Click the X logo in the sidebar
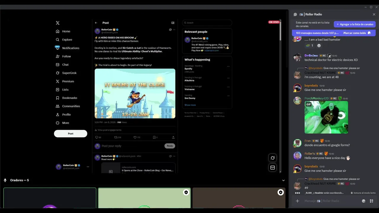The height and width of the screenshot is (213, 379). (x=58, y=23)
